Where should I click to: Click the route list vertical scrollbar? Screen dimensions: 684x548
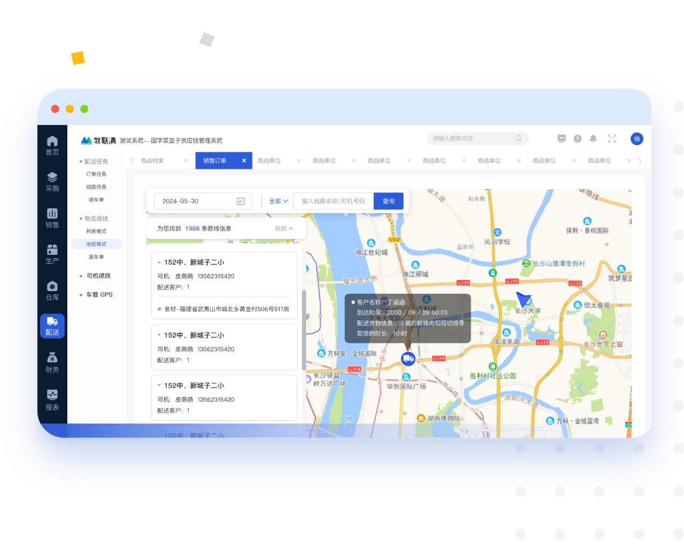[304, 330]
